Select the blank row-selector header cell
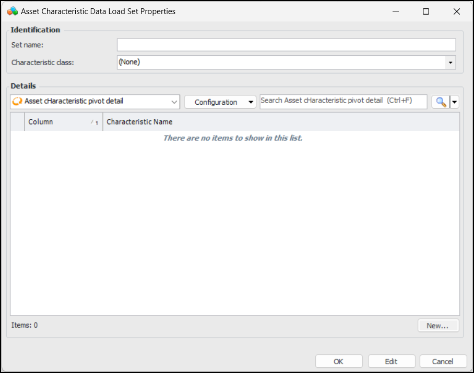The width and height of the screenshot is (474, 373). [18, 121]
